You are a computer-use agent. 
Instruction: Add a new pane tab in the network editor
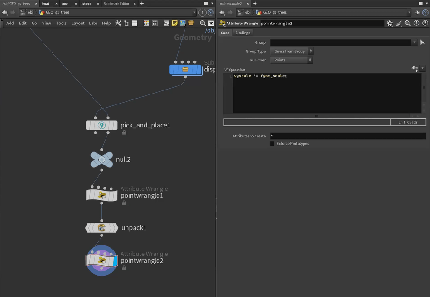tap(142, 4)
